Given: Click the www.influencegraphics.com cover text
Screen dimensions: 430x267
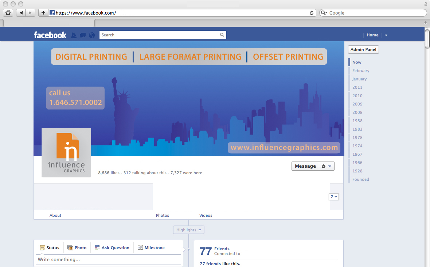Looking at the screenshot, I should [284, 148].
